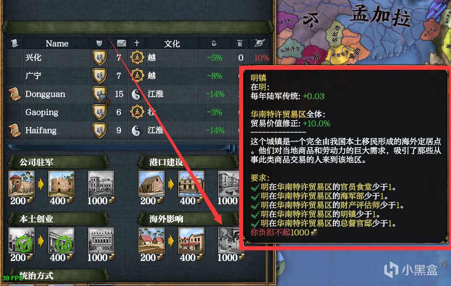Image resolution: width=451 pixels, height=286 pixels.
Task: Select the 公司驻军 1000-cost greyed building icon
Action: click(101, 184)
